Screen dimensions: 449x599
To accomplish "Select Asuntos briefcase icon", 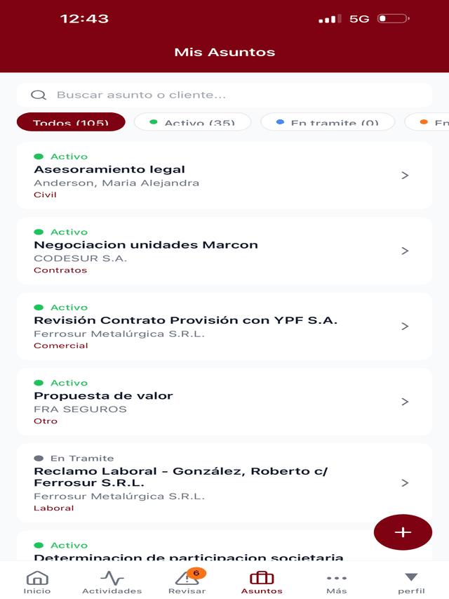I will click(262, 578).
